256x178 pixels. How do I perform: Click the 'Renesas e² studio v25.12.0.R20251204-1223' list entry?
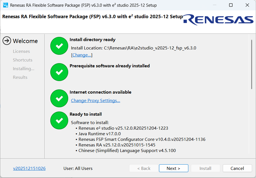click(123, 128)
